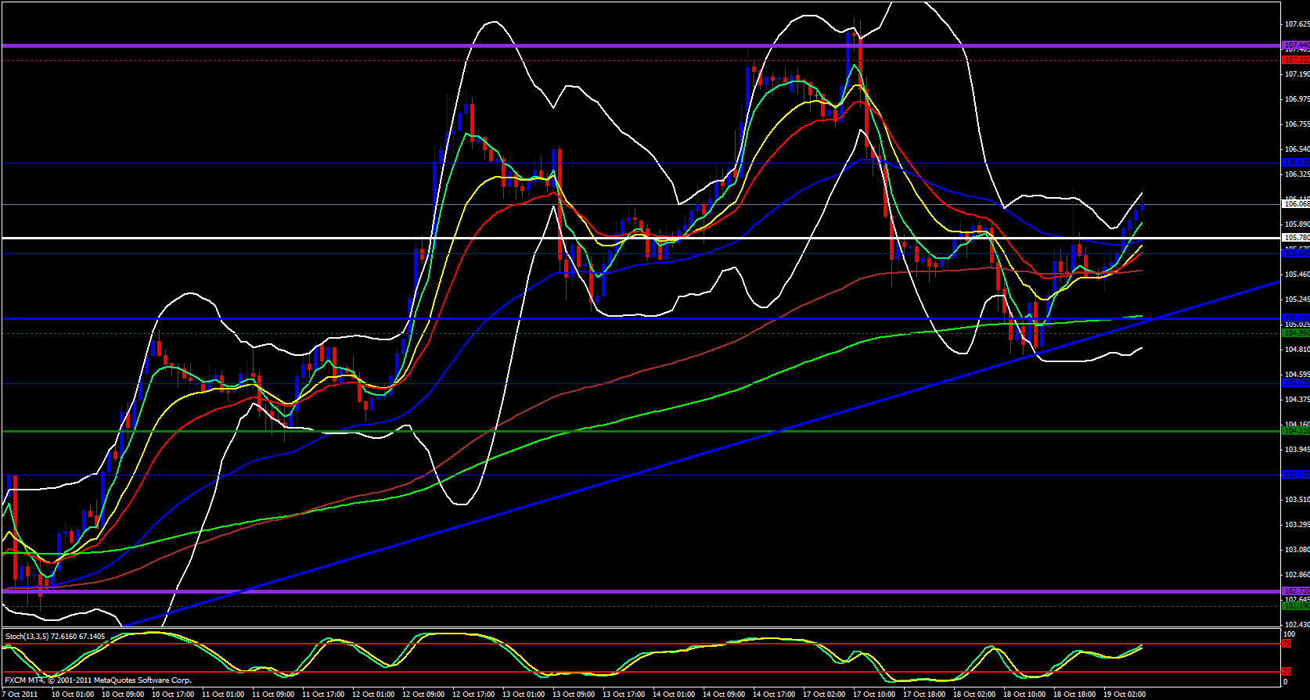Click the blue 103.730 level label
1310x700 pixels.
1296,475
